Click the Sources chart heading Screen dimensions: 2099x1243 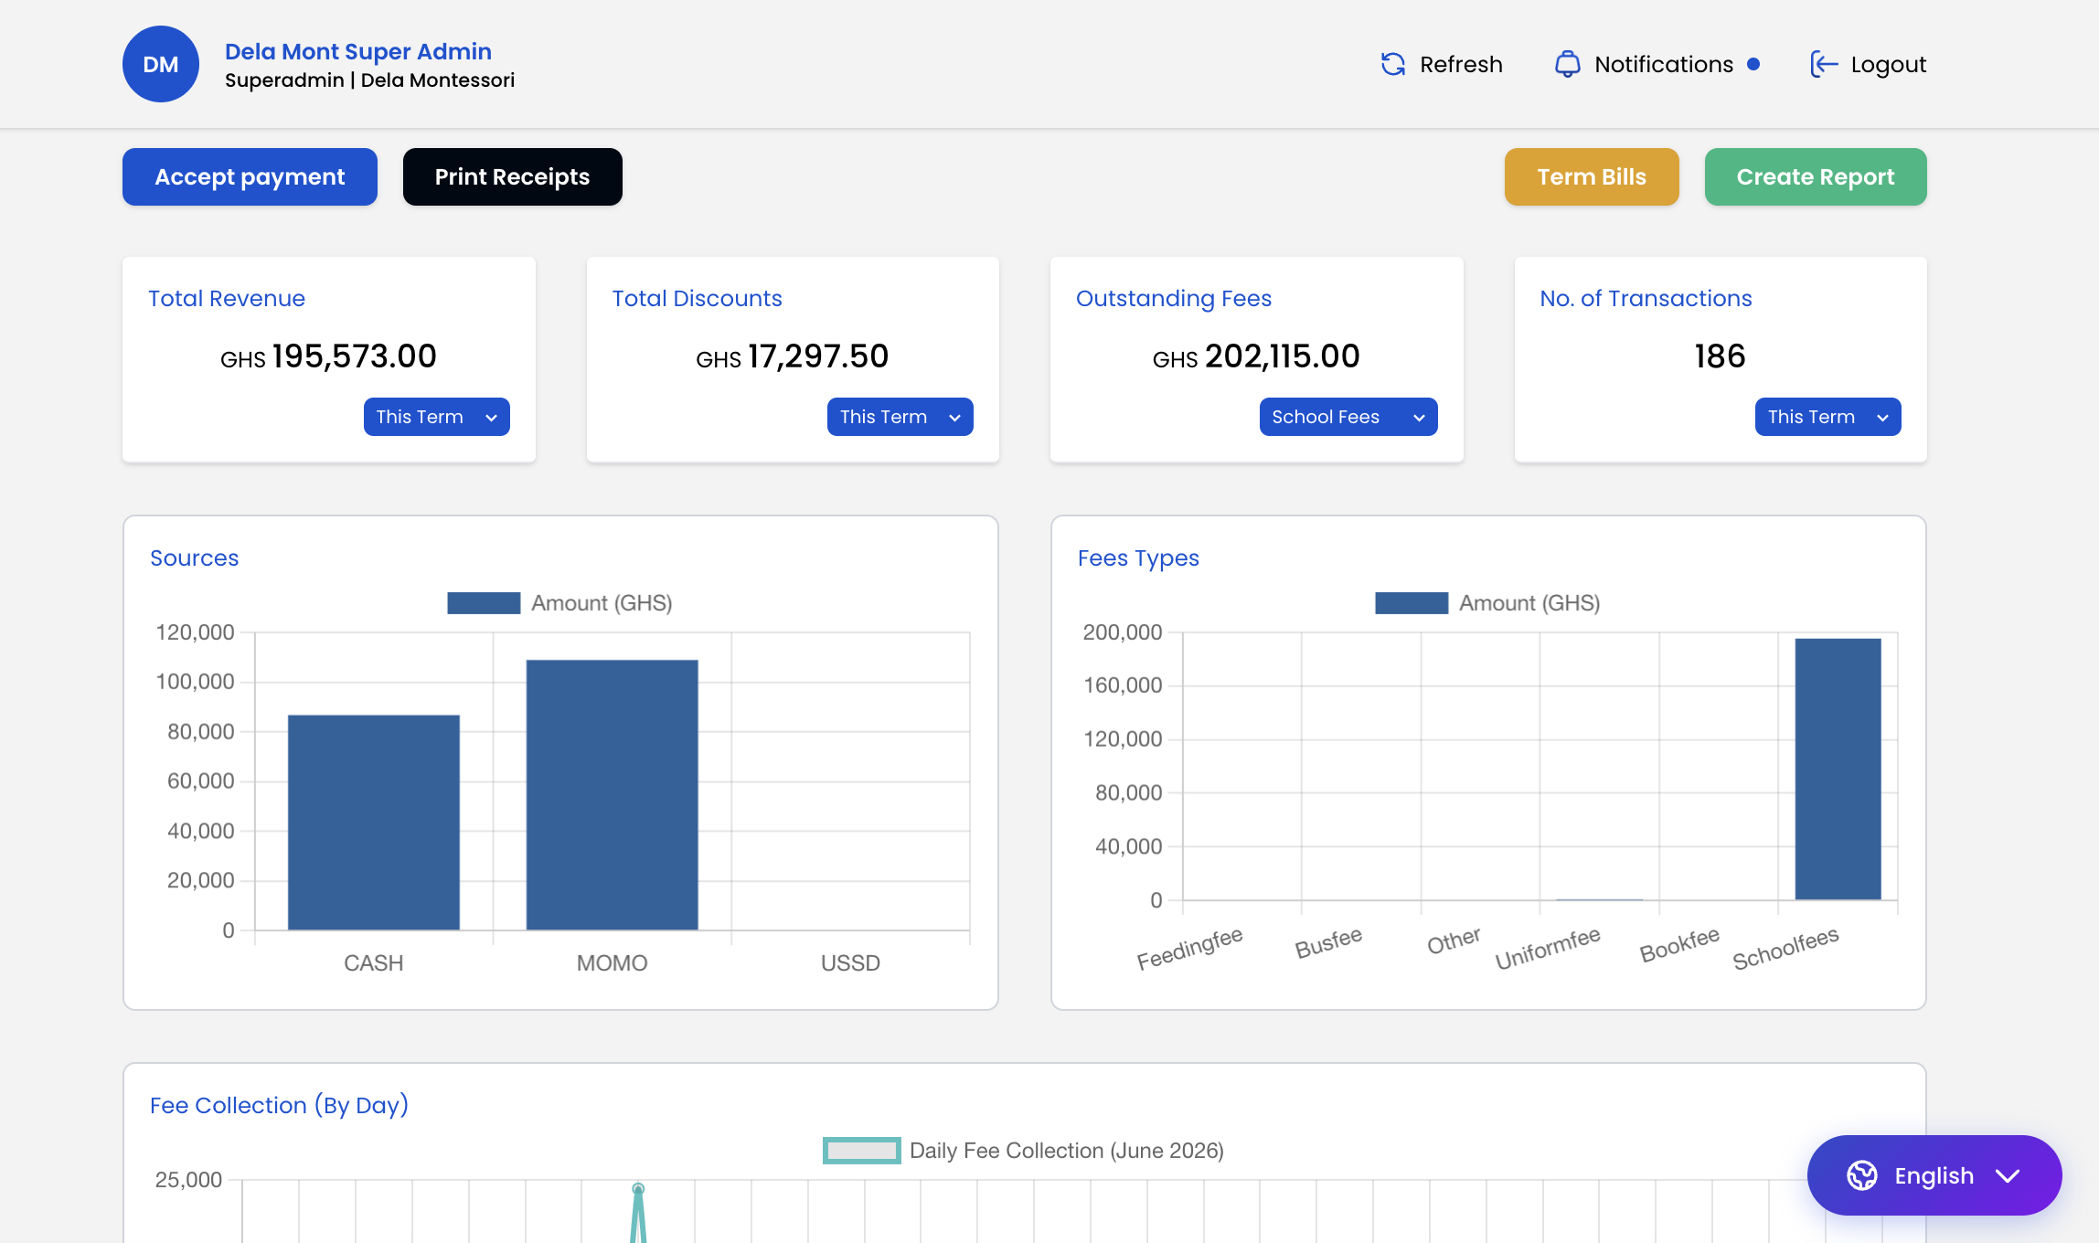[195, 558]
